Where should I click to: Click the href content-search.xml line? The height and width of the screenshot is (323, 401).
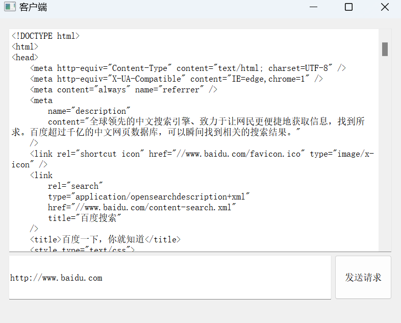tap(142, 207)
